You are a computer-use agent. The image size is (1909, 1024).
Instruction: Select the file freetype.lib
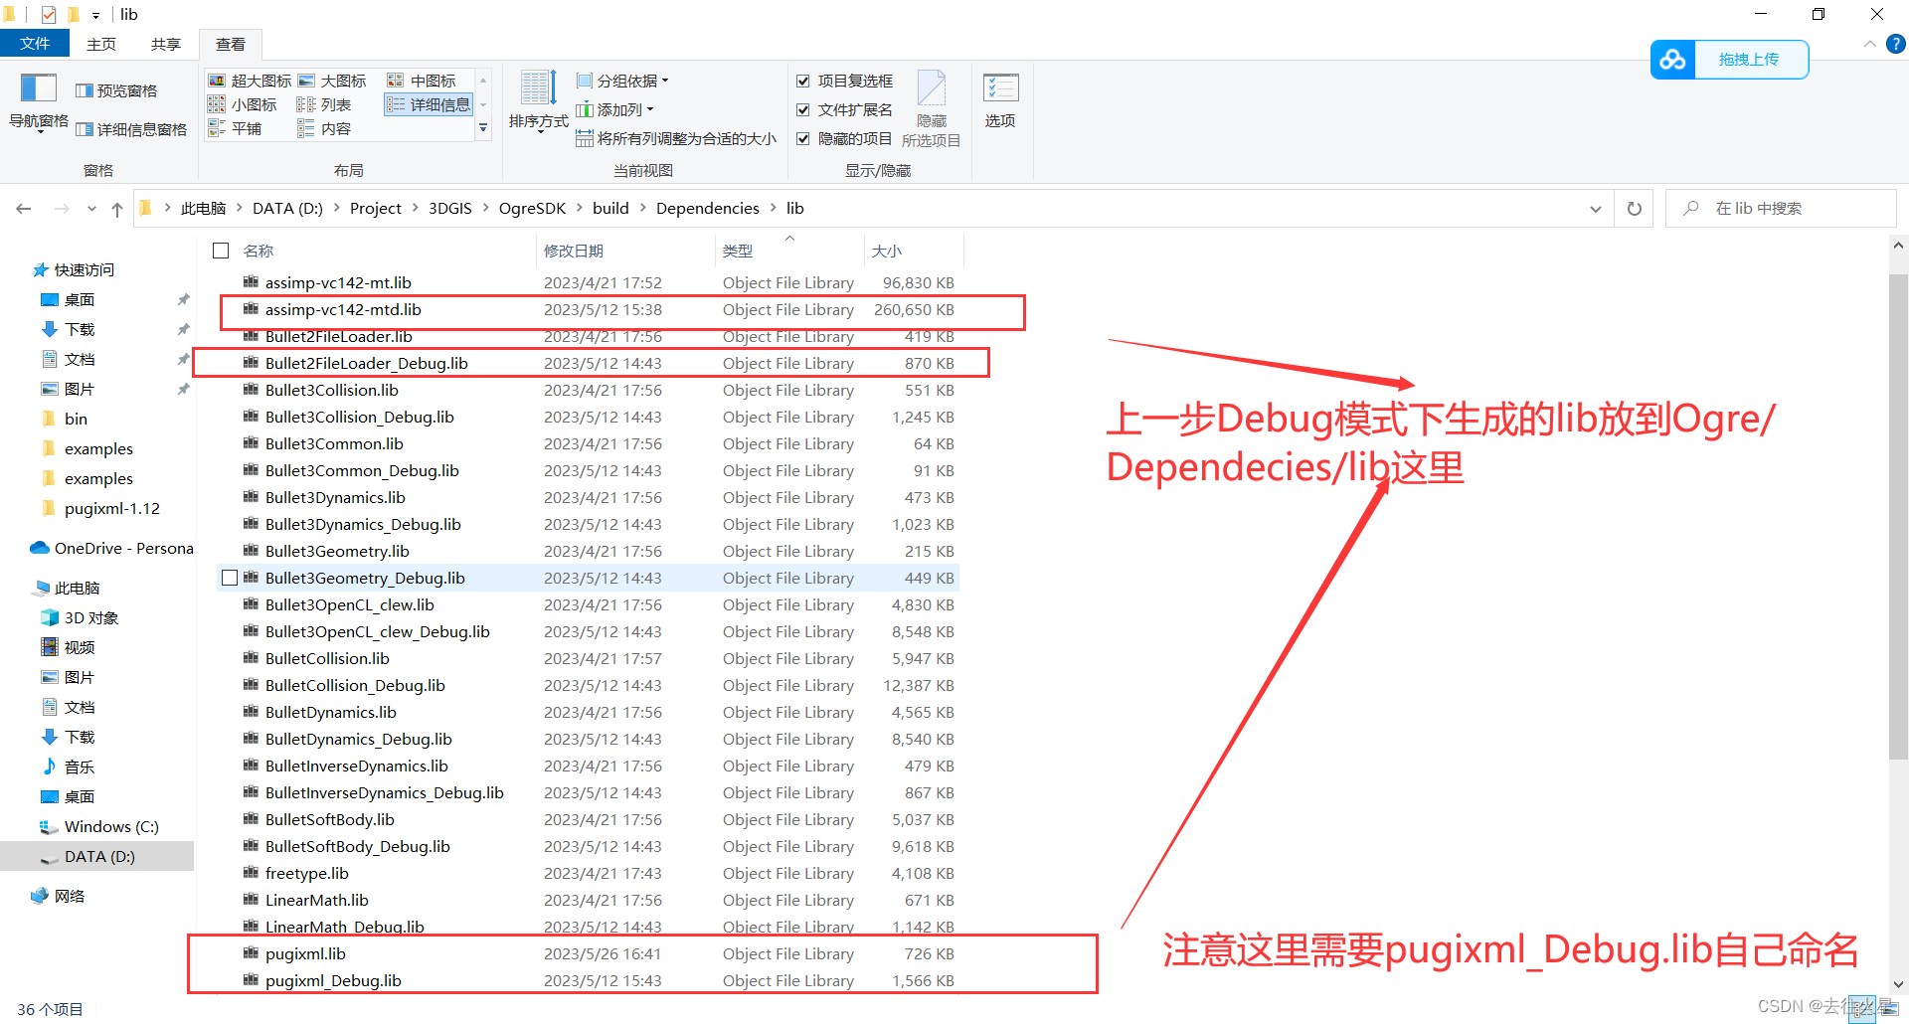(307, 873)
